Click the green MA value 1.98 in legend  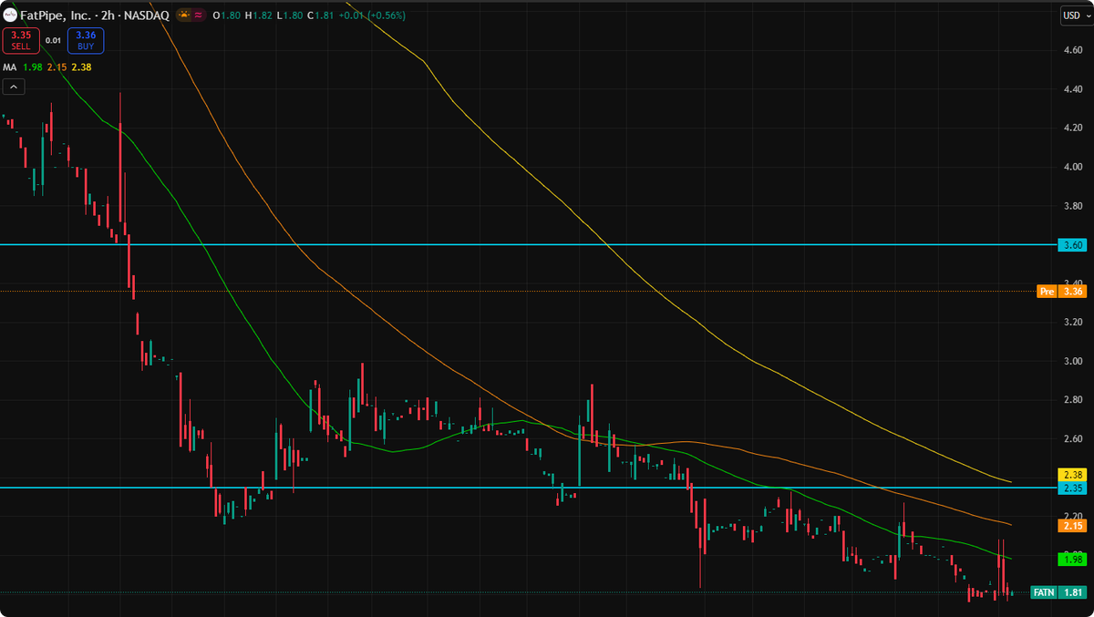point(32,67)
